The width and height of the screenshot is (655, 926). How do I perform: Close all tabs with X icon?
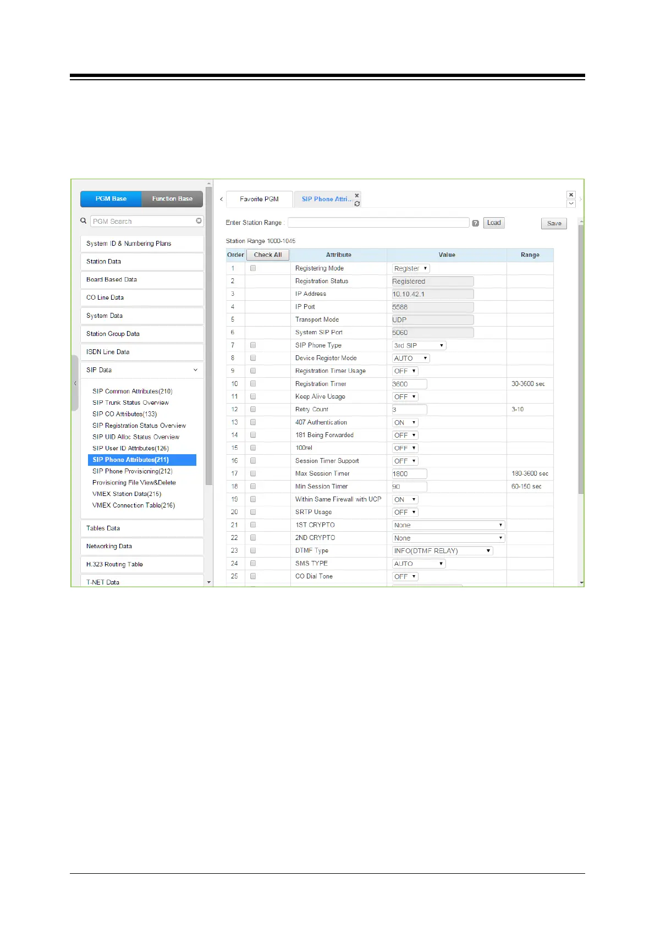click(x=571, y=195)
